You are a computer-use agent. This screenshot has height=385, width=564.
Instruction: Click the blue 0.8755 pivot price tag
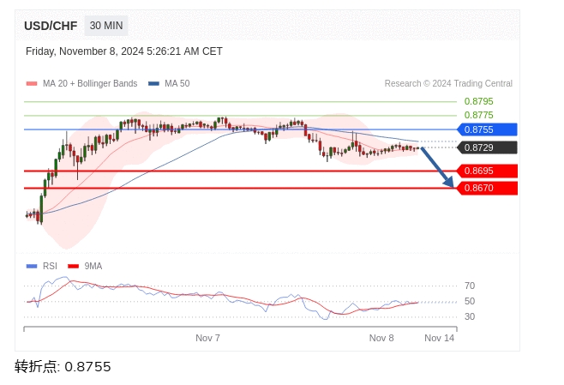[488, 129]
